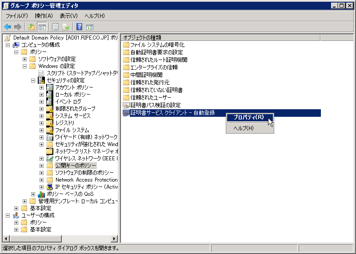
Task: Choose ヘルプ(H) in the context menu
Action: [244, 128]
